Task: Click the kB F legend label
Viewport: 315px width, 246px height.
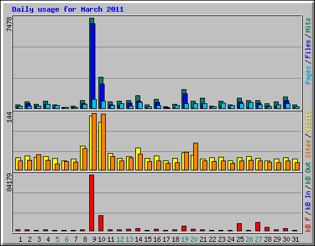Action: coord(308,224)
